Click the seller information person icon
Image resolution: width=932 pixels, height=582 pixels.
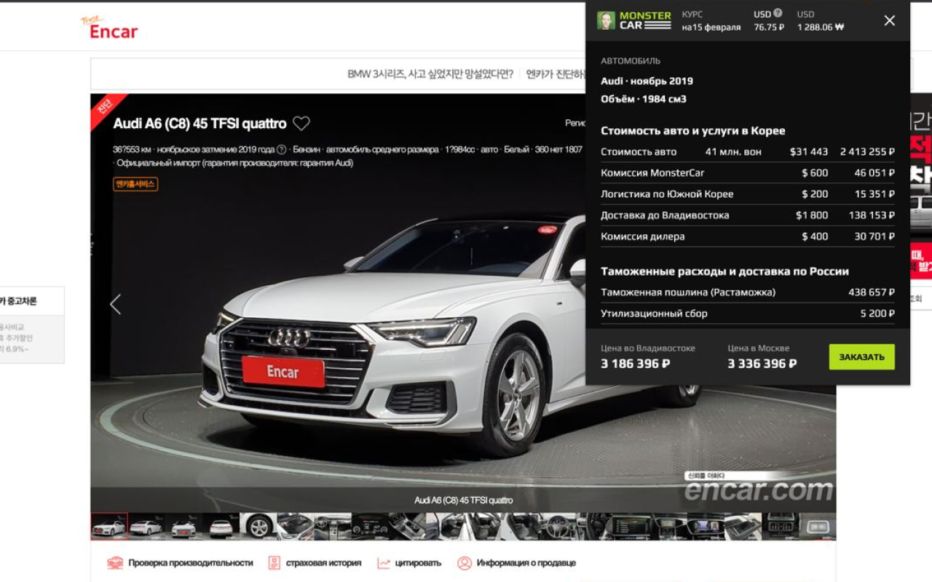(x=465, y=562)
